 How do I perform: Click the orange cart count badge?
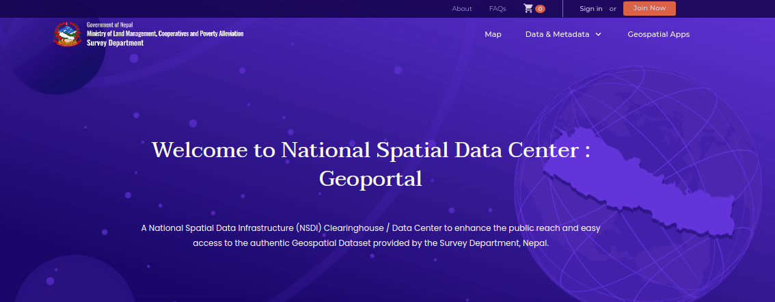pos(540,9)
